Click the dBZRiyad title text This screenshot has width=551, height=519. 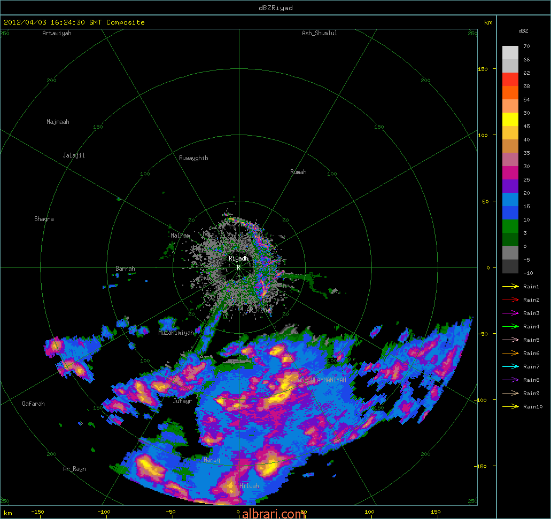point(276,7)
